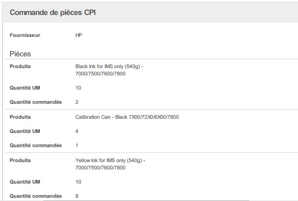Click Quantité UM label under Black Ink
298x201 pixels.
click(25, 88)
